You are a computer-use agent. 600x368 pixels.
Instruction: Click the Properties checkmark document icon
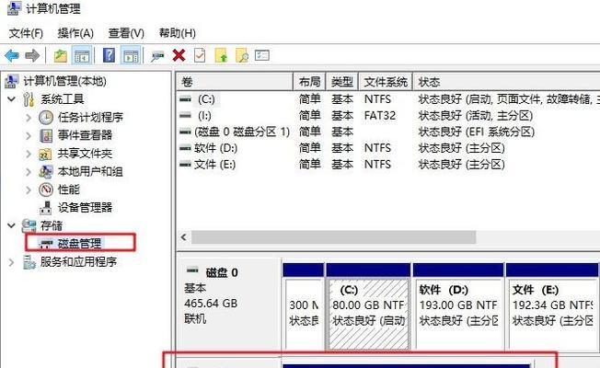[x=200, y=56]
